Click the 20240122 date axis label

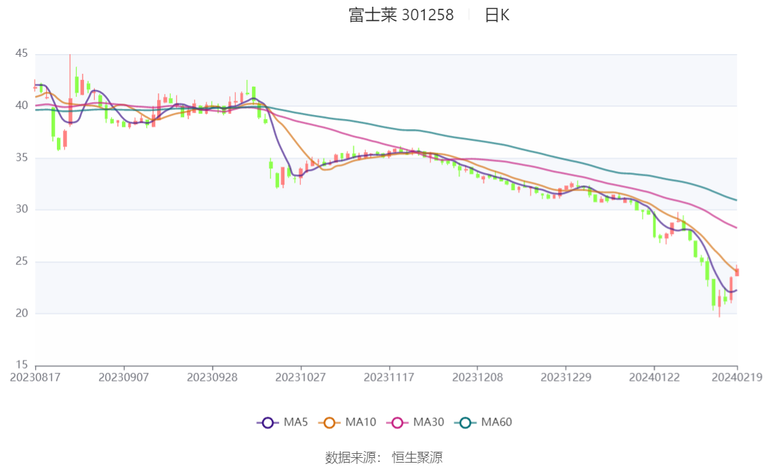click(x=654, y=377)
